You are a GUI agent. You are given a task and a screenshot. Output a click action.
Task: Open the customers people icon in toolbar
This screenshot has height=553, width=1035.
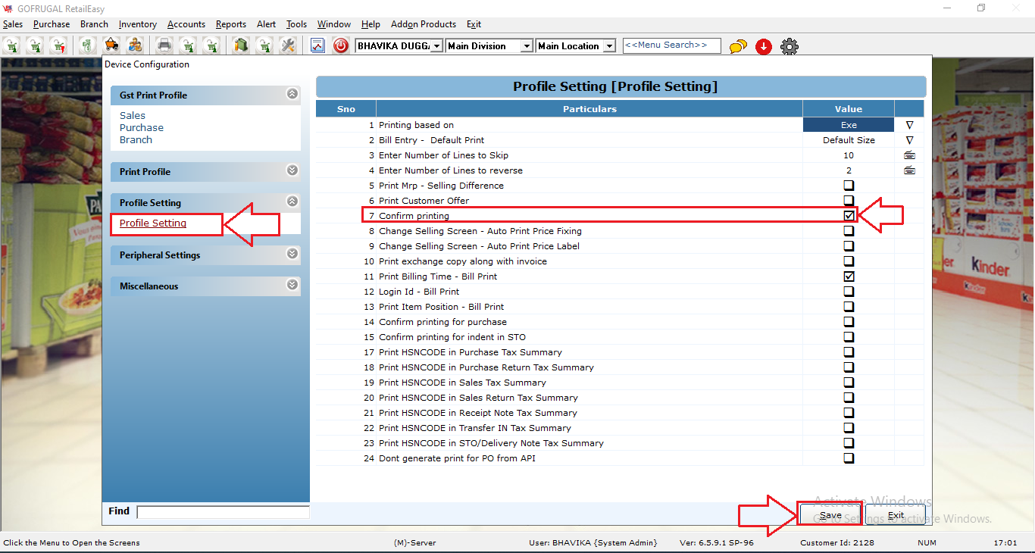pos(135,45)
